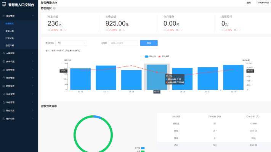271x152 pixels.
Task: Open the 停车订单 submenu item
Action: point(10,31)
